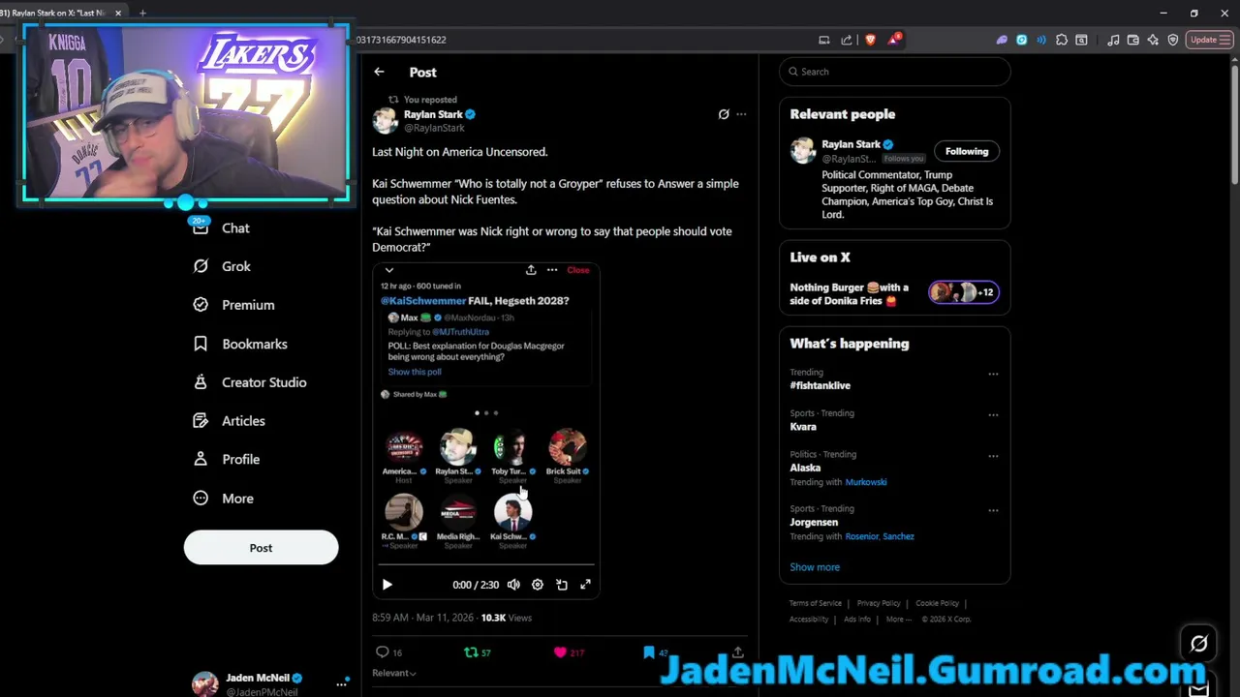Click the Media Right speaker avatar
This screenshot has height=697, width=1240.
point(458,512)
